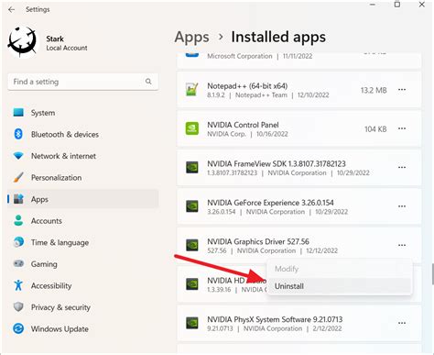Click the NVIDIA HD Audio driver icon

click(192, 284)
